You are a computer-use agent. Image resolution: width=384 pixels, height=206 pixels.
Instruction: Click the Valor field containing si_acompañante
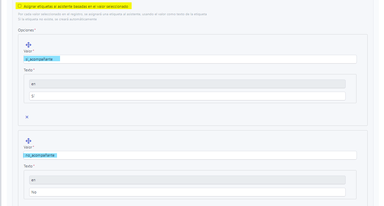pyautogui.click(x=190, y=59)
